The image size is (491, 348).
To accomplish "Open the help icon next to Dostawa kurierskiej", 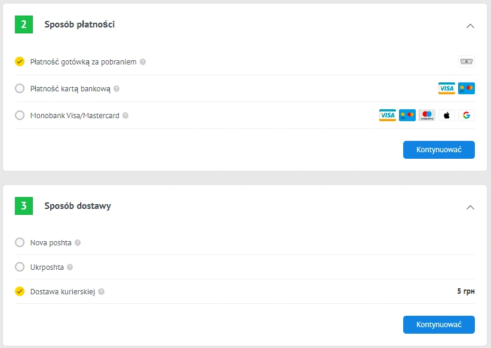I will click(102, 292).
